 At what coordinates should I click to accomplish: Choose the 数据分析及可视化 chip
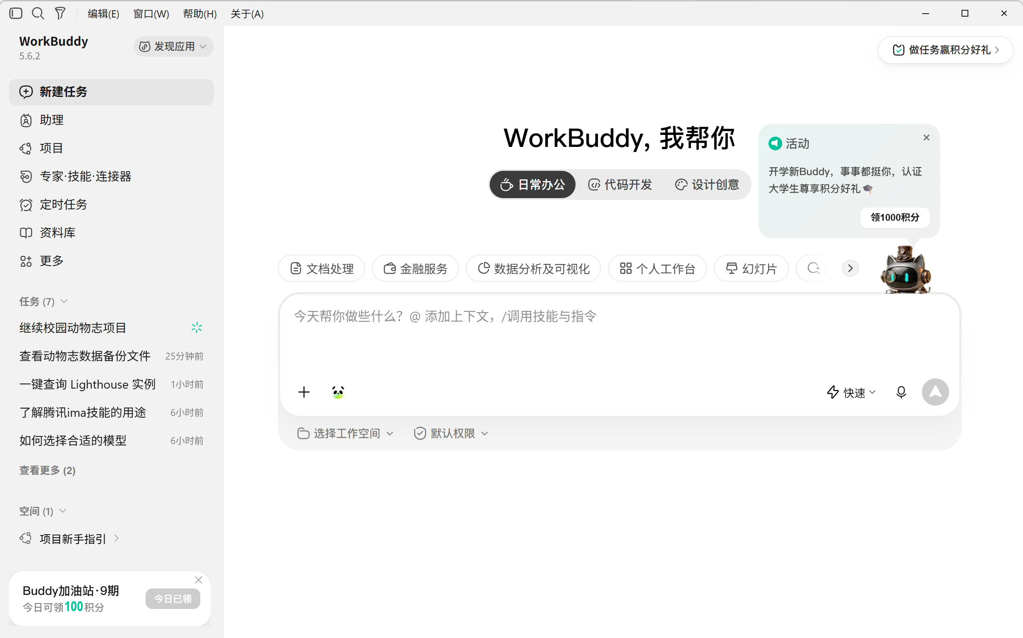pyautogui.click(x=534, y=269)
